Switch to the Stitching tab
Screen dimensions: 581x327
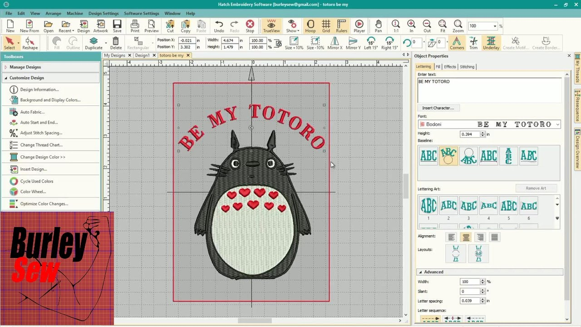coord(467,67)
